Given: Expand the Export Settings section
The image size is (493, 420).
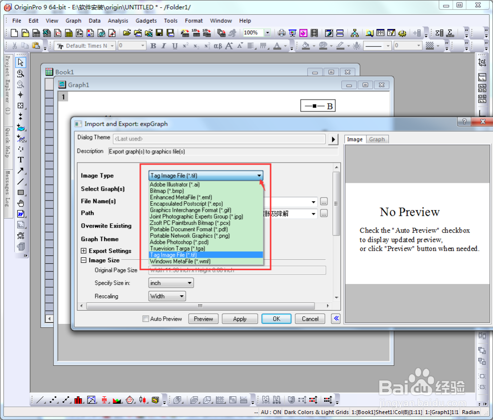Looking at the screenshot, I should point(83,250).
